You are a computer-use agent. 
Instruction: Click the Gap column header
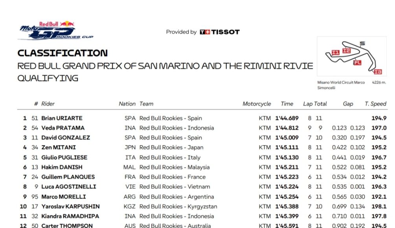coord(348,104)
